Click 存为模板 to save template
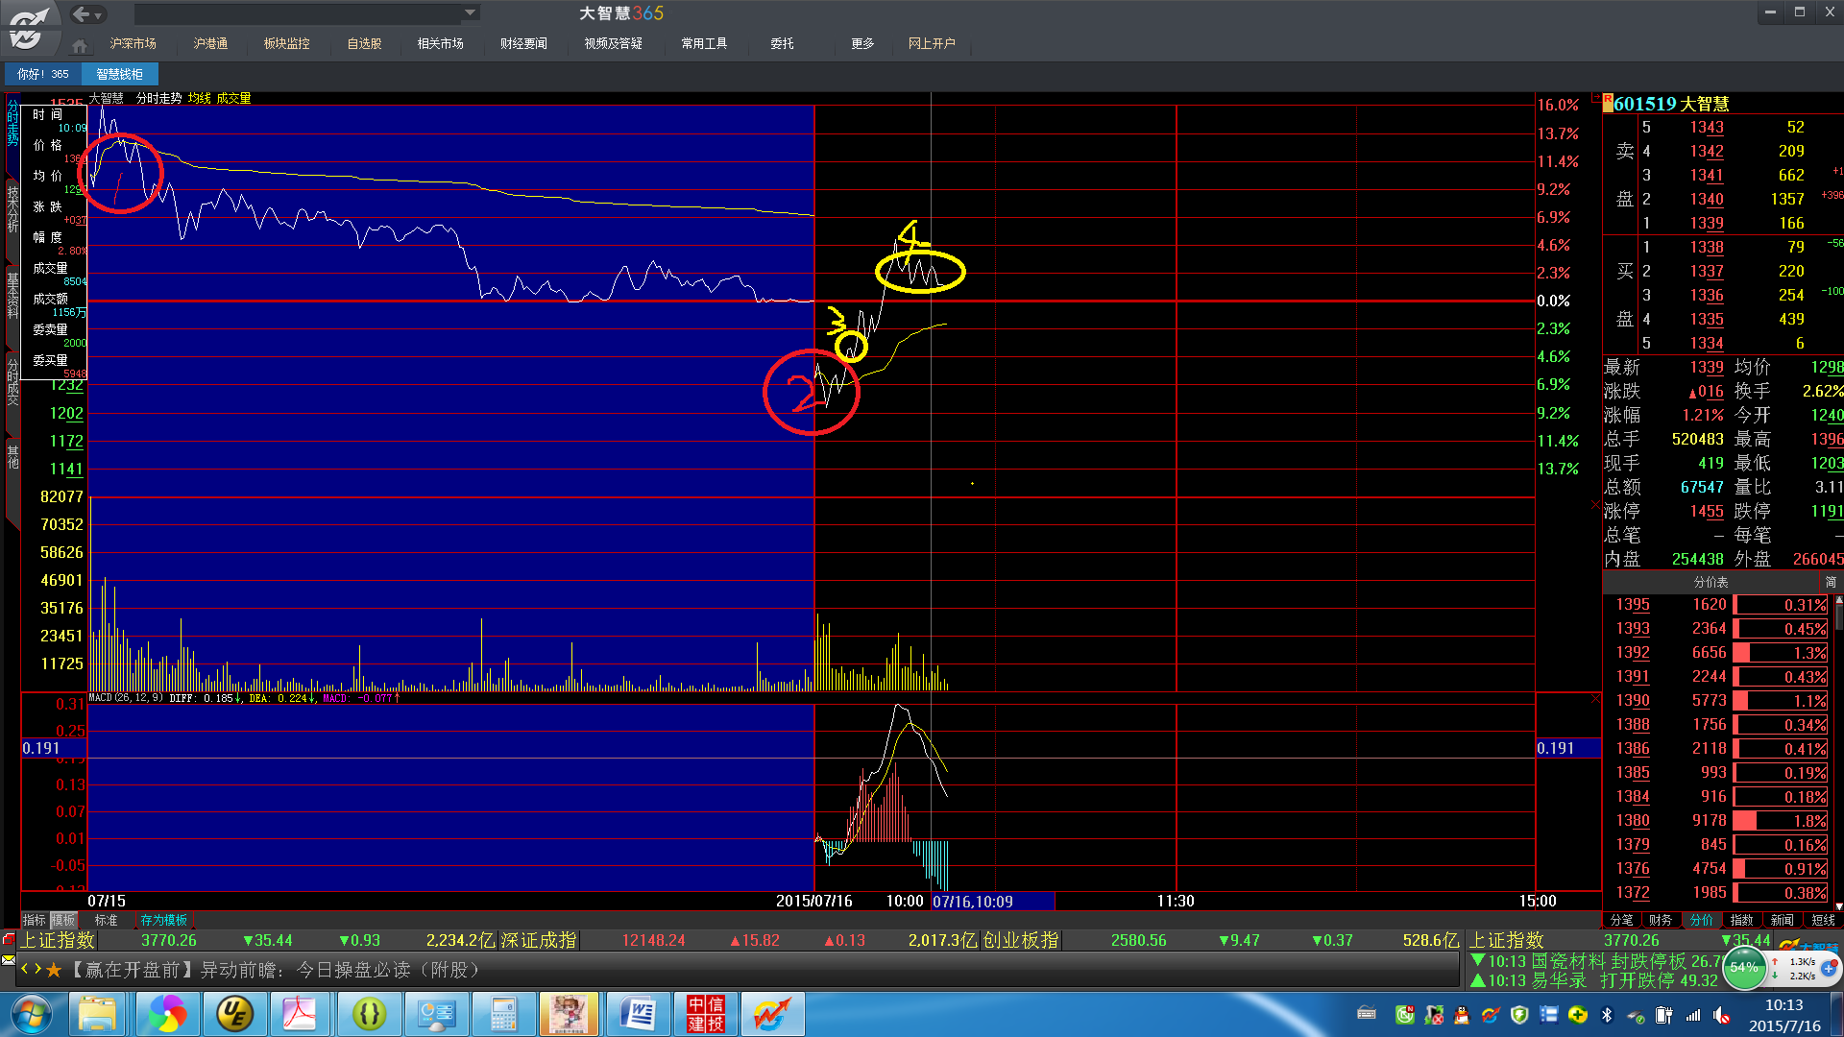This screenshot has height=1037, width=1844. [164, 920]
